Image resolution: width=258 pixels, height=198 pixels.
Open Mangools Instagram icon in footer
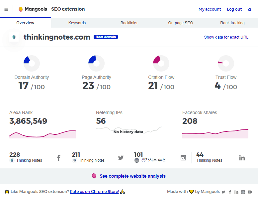tap(243, 192)
